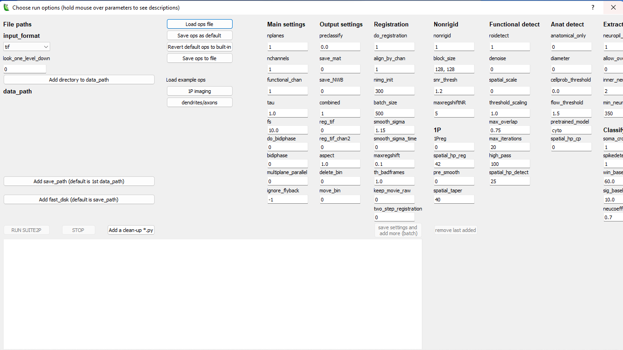The width and height of the screenshot is (623, 350).
Task: Start processing with RUN SUITE2P
Action: tap(26, 230)
